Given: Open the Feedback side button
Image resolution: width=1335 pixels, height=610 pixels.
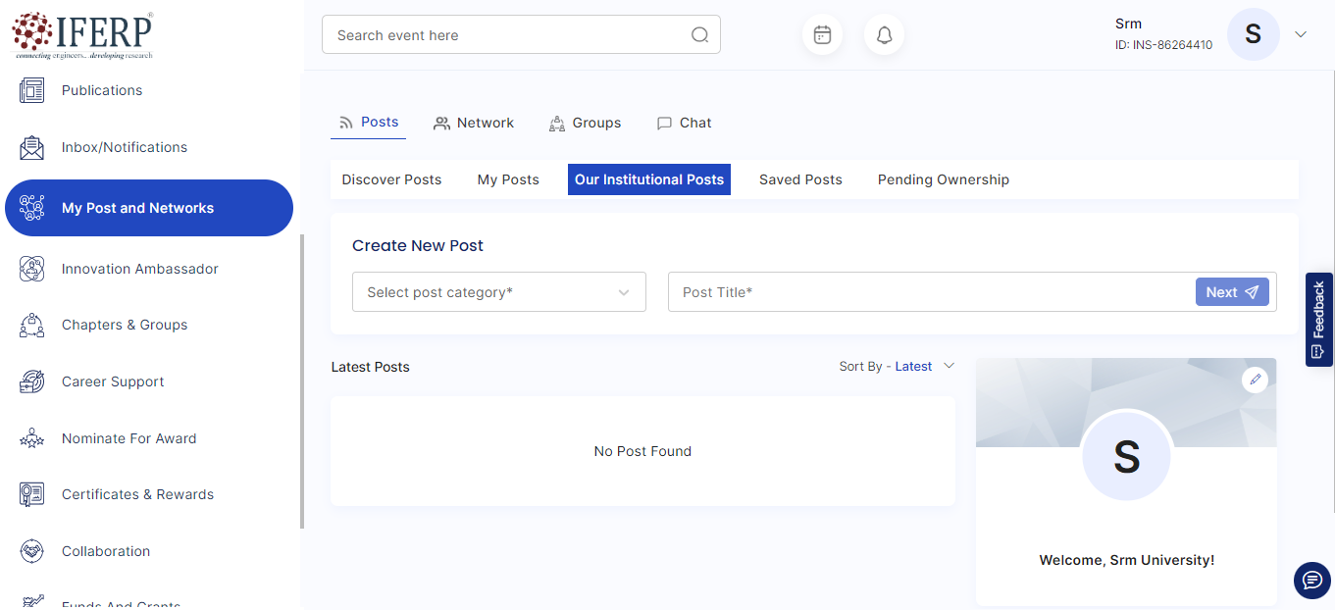Looking at the screenshot, I should pyautogui.click(x=1318, y=320).
